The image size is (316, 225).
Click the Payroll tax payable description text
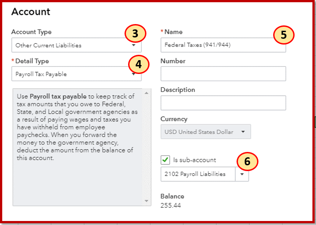pos(77,127)
